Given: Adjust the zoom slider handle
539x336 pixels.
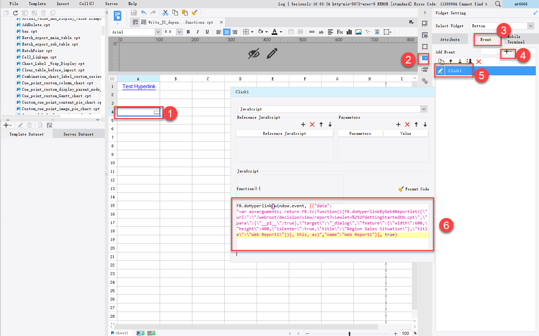Looking at the screenshot, I should pos(350,333).
